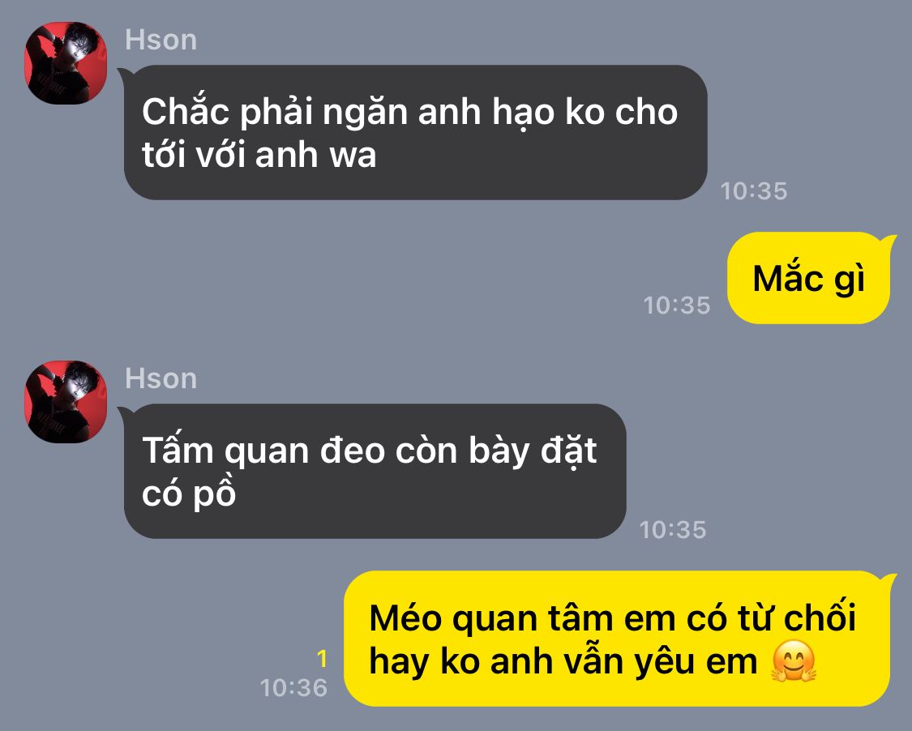The height and width of the screenshot is (731, 912).
Task: Click the word 'Tấm' in the dark bubble
Action: click(x=178, y=449)
